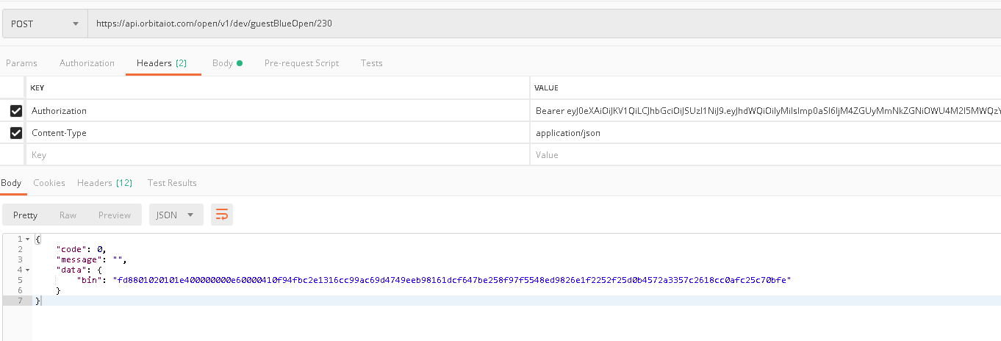View the response Headers (12) tab
The width and height of the screenshot is (1001, 341).
(x=104, y=182)
